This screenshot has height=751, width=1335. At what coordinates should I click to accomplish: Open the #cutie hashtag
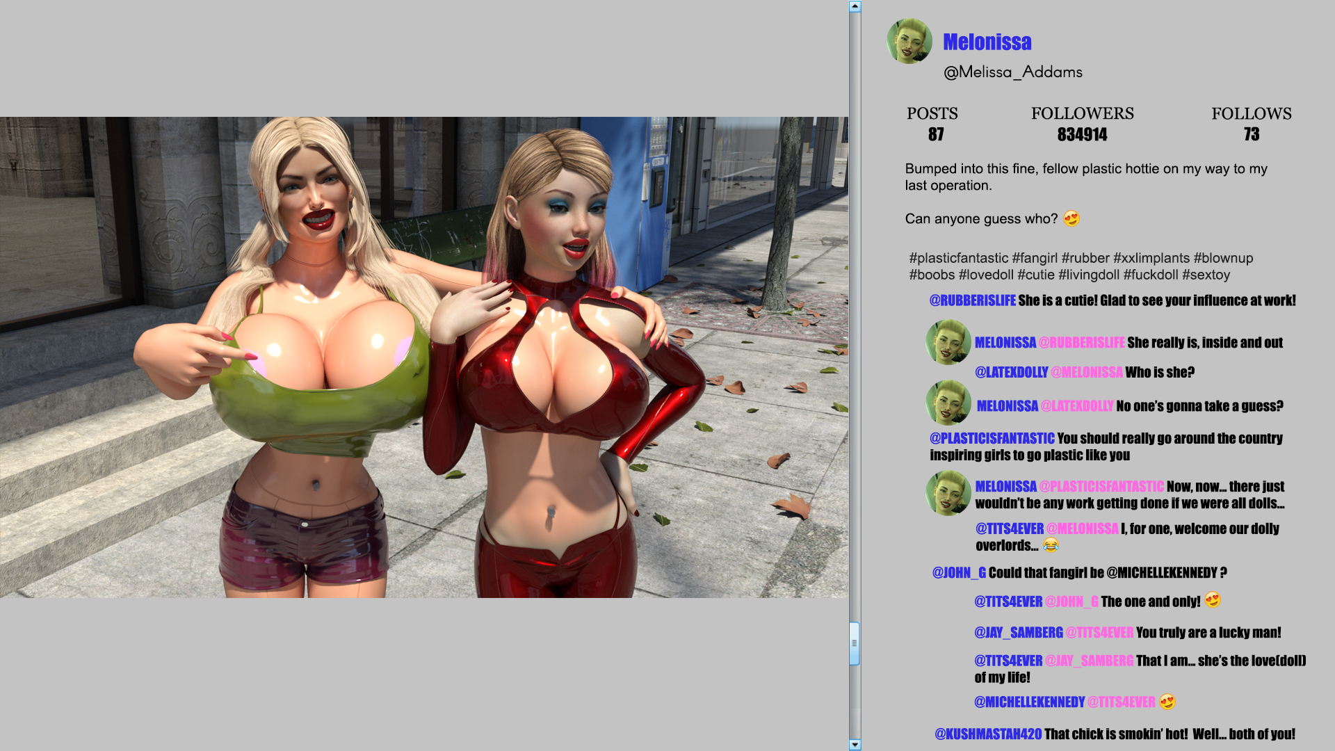pyautogui.click(x=1036, y=275)
